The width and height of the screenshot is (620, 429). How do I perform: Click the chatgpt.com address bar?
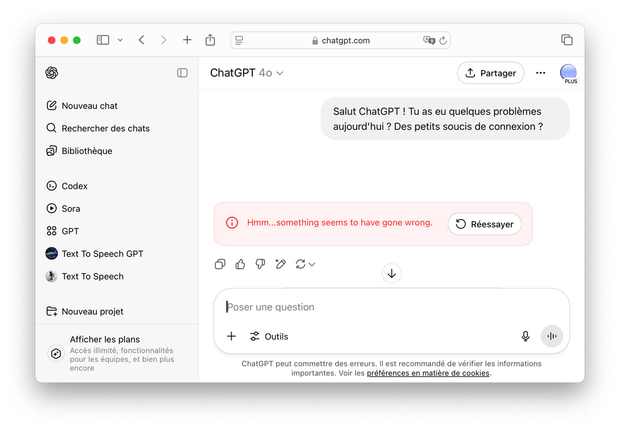click(341, 40)
